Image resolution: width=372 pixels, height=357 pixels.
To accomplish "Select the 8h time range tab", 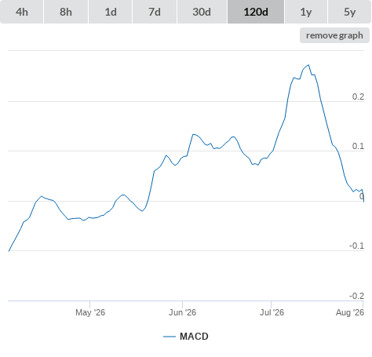I will coord(66,12).
